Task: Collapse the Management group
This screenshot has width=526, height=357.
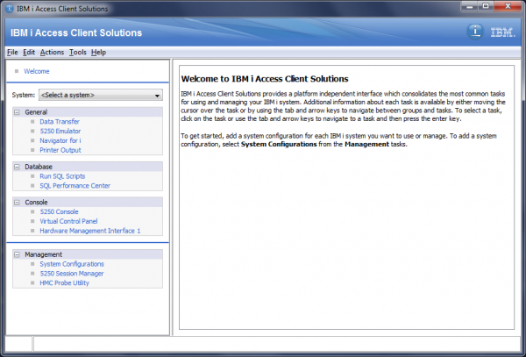Action: [x=18, y=254]
